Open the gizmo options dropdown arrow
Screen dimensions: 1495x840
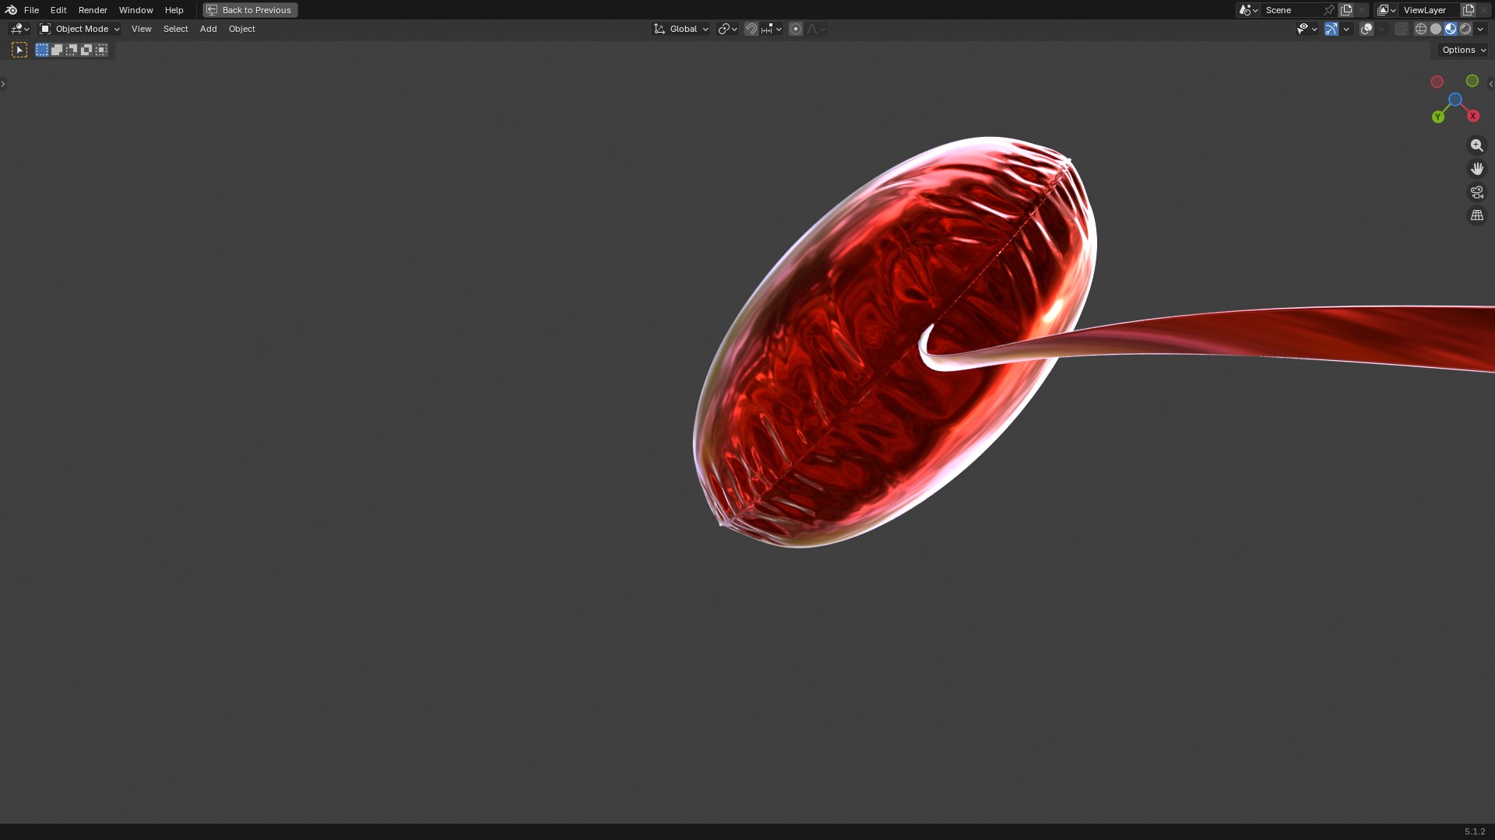[x=1346, y=29]
